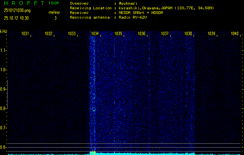Select the 1037 time axis label
Viewport: 244px width, 155px height.
click(165, 33)
